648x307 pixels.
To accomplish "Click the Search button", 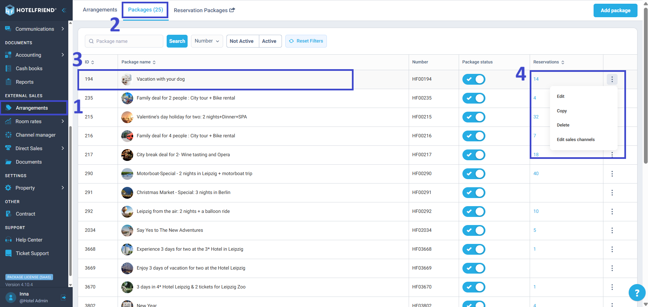I will [x=177, y=41].
